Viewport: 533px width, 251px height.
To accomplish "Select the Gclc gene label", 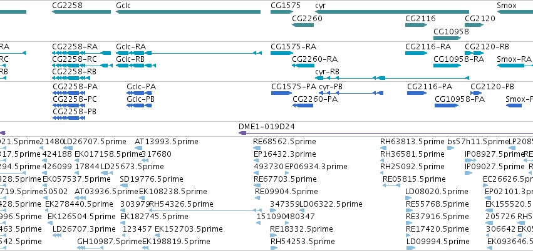I will [123, 6].
